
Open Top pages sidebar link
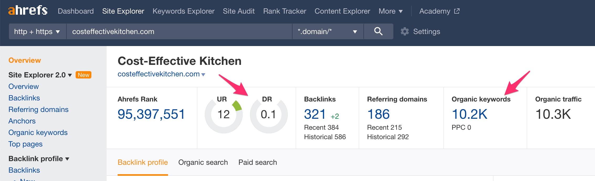[x=25, y=144]
